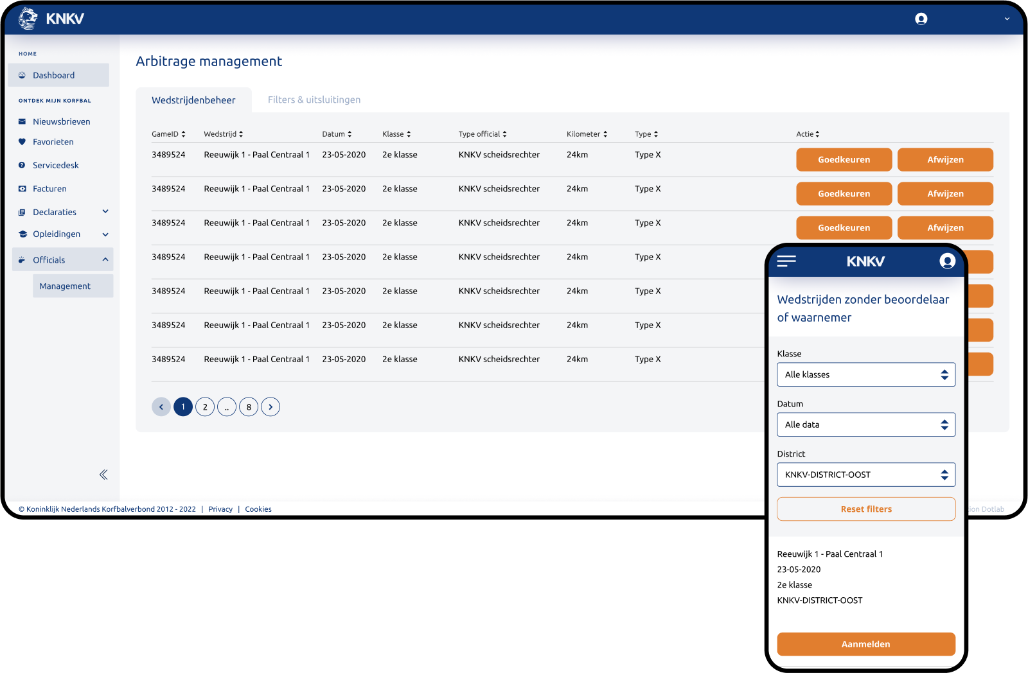Click the Opleidingen graduation cap icon
The image size is (1028, 673).
[22, 234]
